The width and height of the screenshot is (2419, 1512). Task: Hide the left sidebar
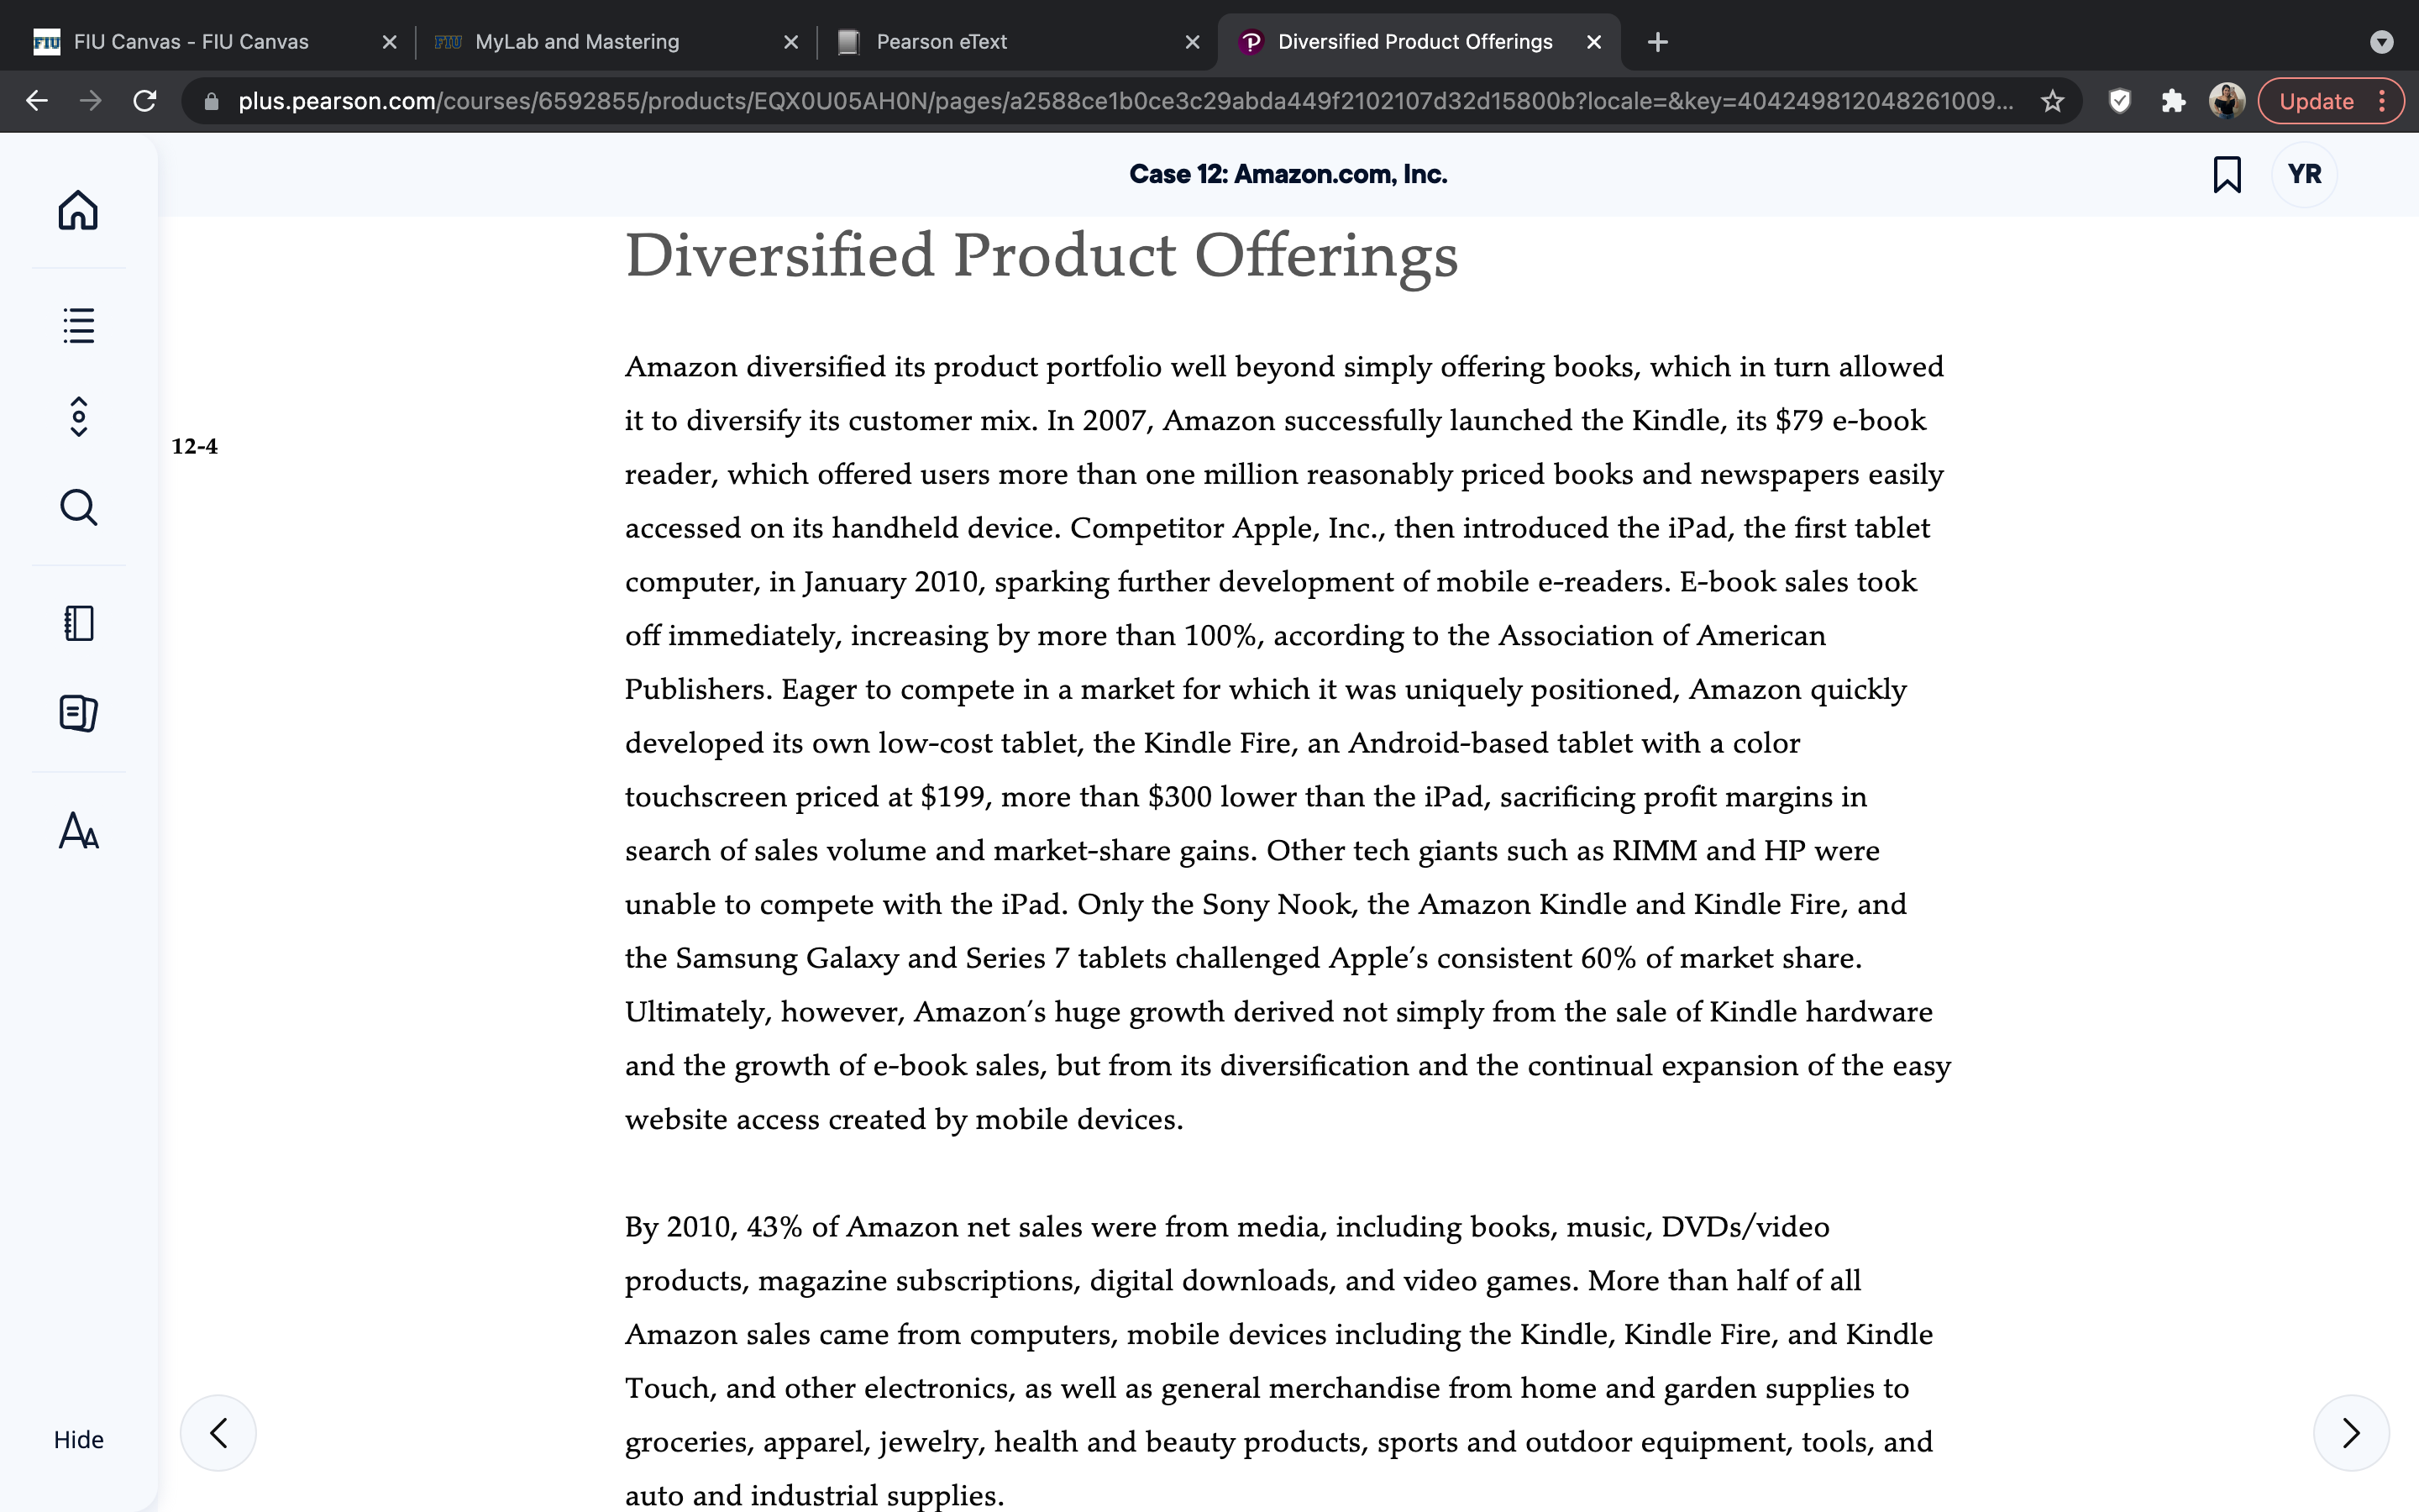[78, 1439]
